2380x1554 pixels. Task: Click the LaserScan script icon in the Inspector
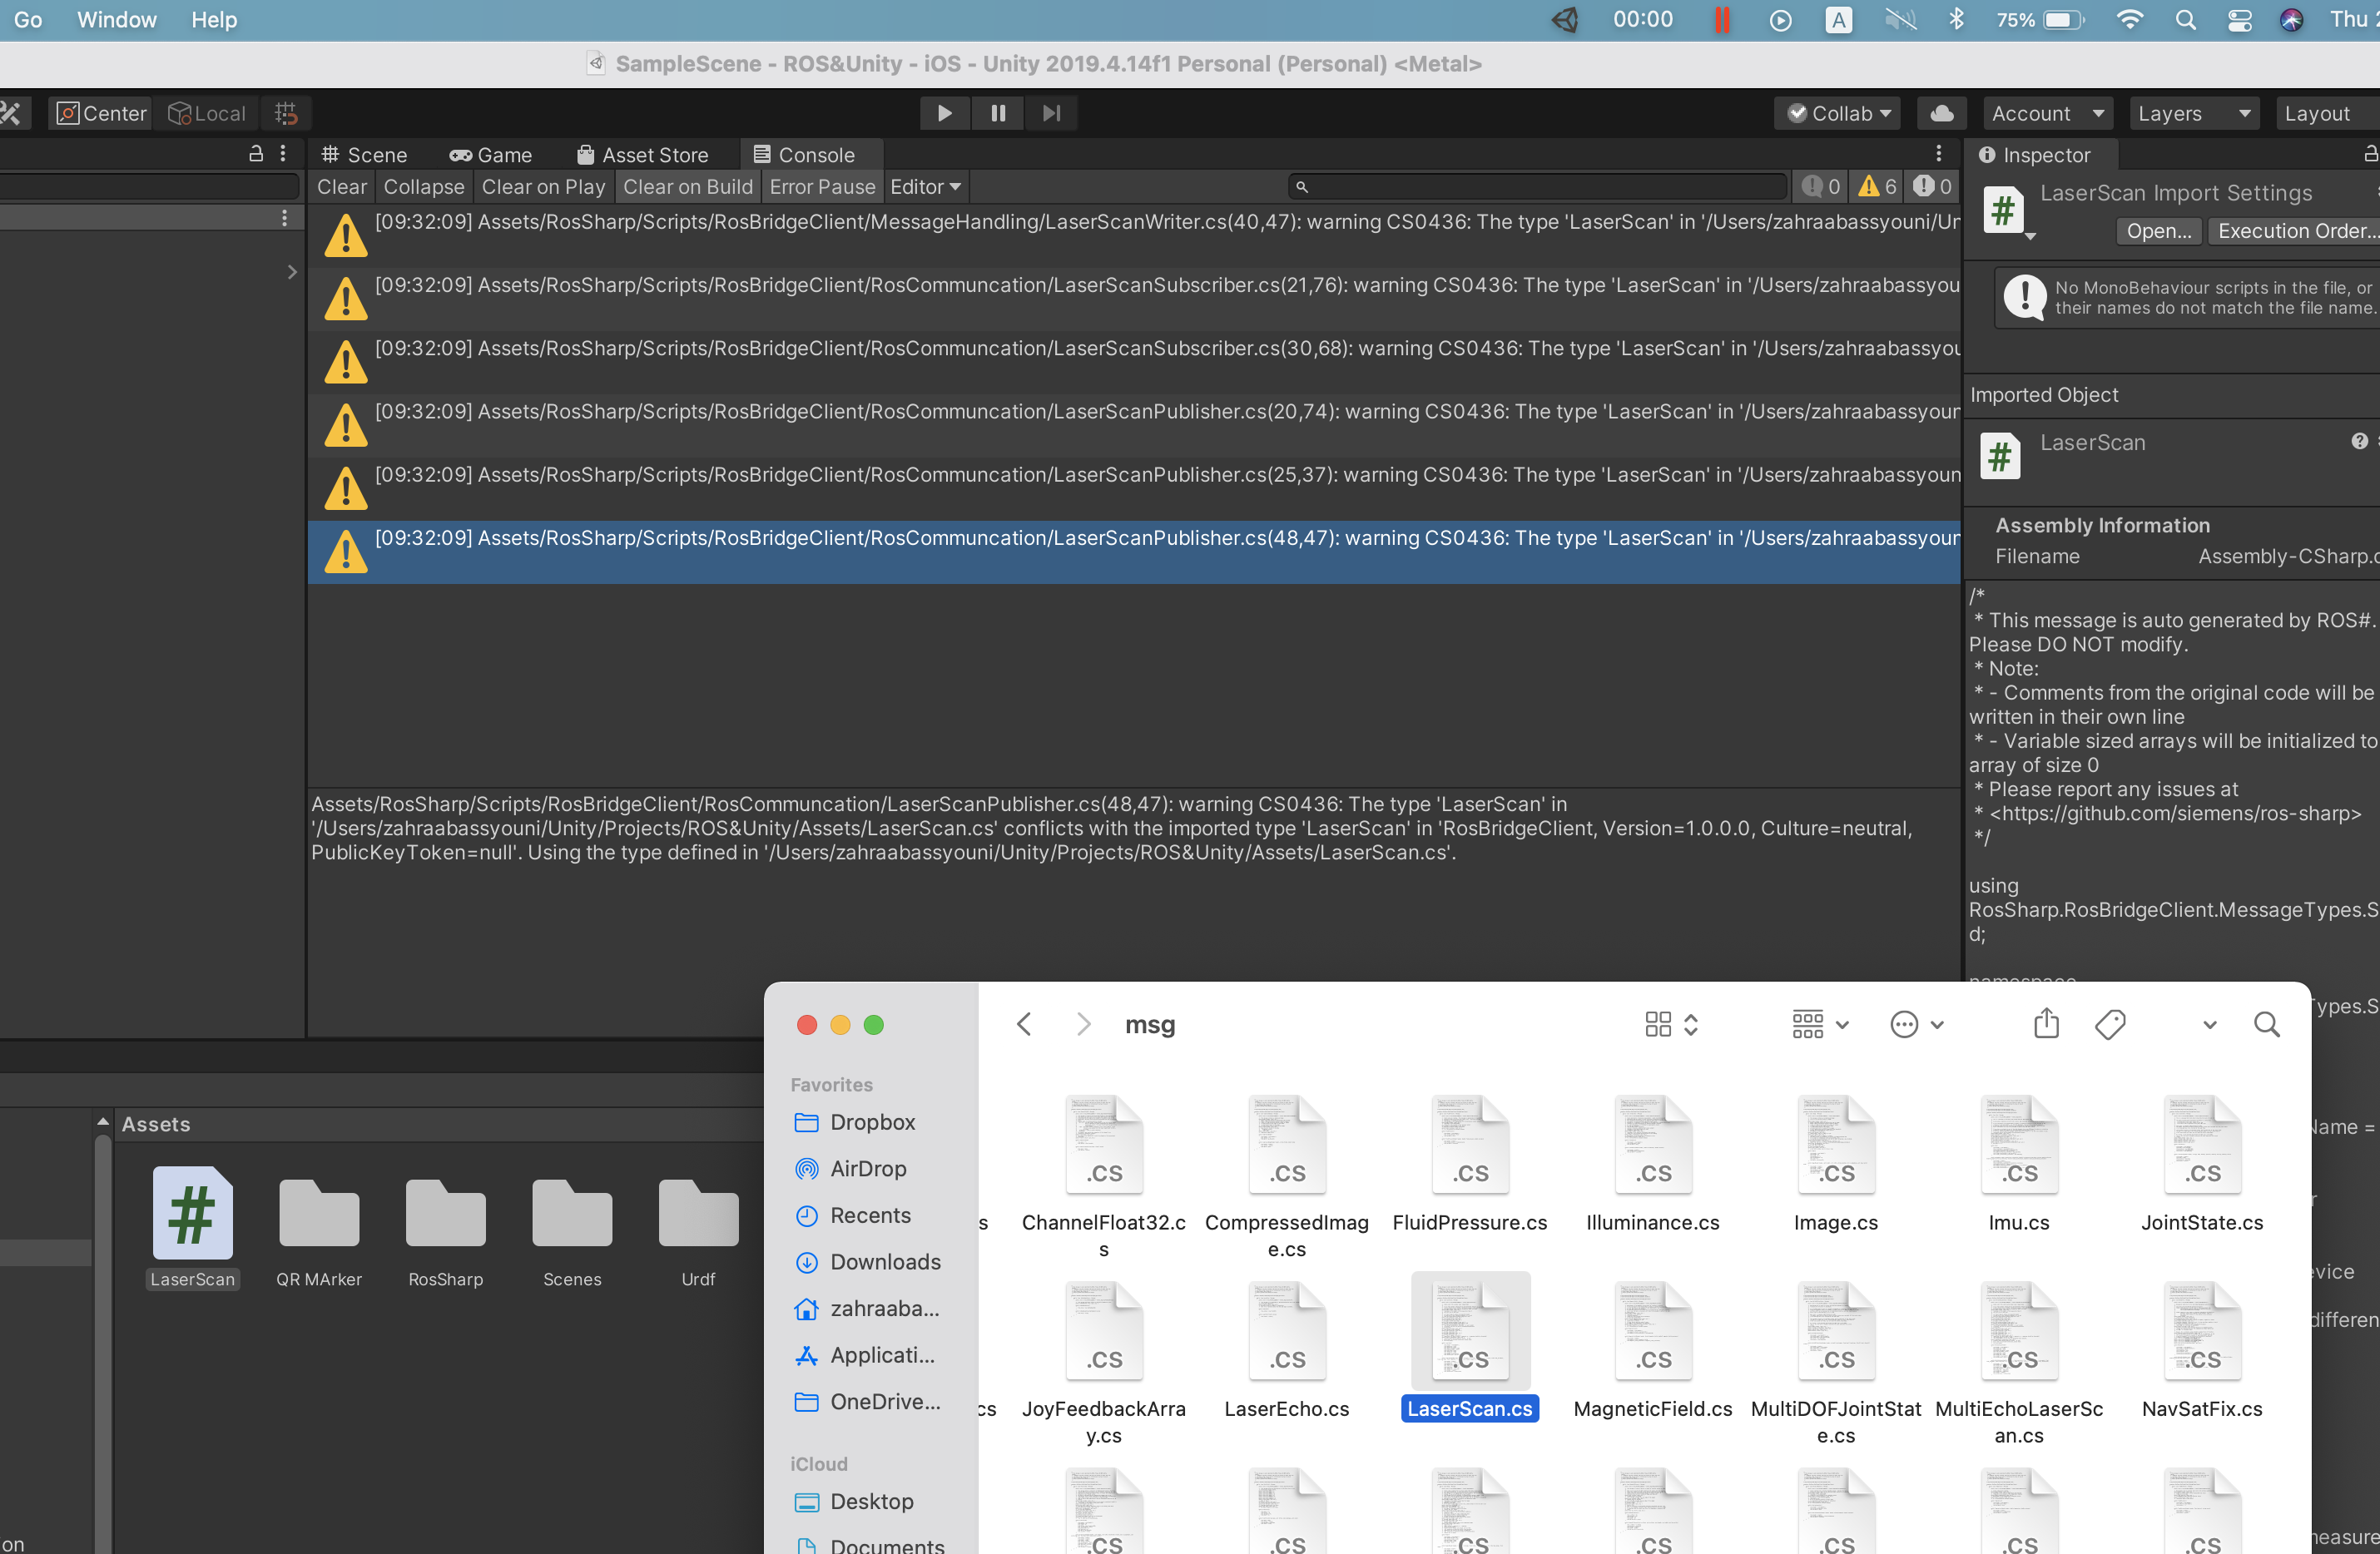click(x=1999, y=456)
